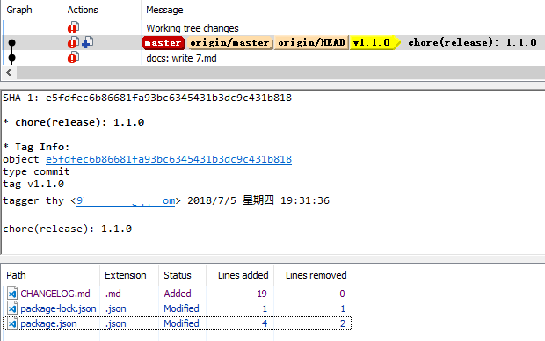Click Modified status of package-lock.json
Image resolution: width=545 pixels, height=341 pixels.
tap(181, 308)
